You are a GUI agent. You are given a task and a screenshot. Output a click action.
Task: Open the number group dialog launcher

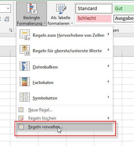coord(11,30)
